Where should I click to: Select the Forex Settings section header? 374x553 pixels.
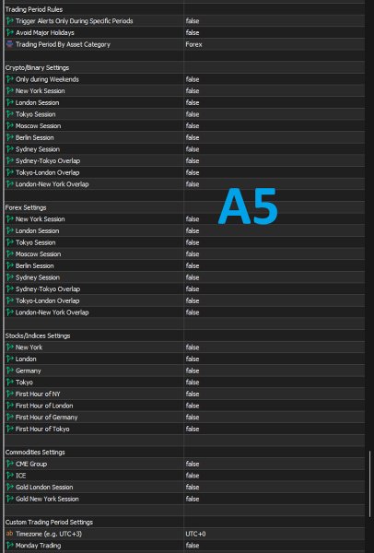26,207
